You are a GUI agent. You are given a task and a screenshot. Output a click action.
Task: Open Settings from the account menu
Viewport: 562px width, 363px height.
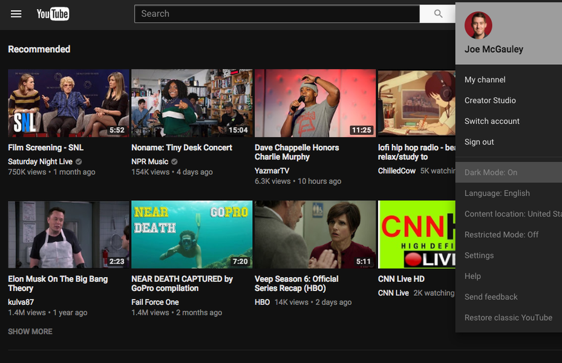click(479, 255)
